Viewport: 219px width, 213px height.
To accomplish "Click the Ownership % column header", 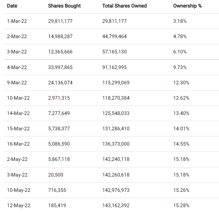I will click(x=187, y=6).
